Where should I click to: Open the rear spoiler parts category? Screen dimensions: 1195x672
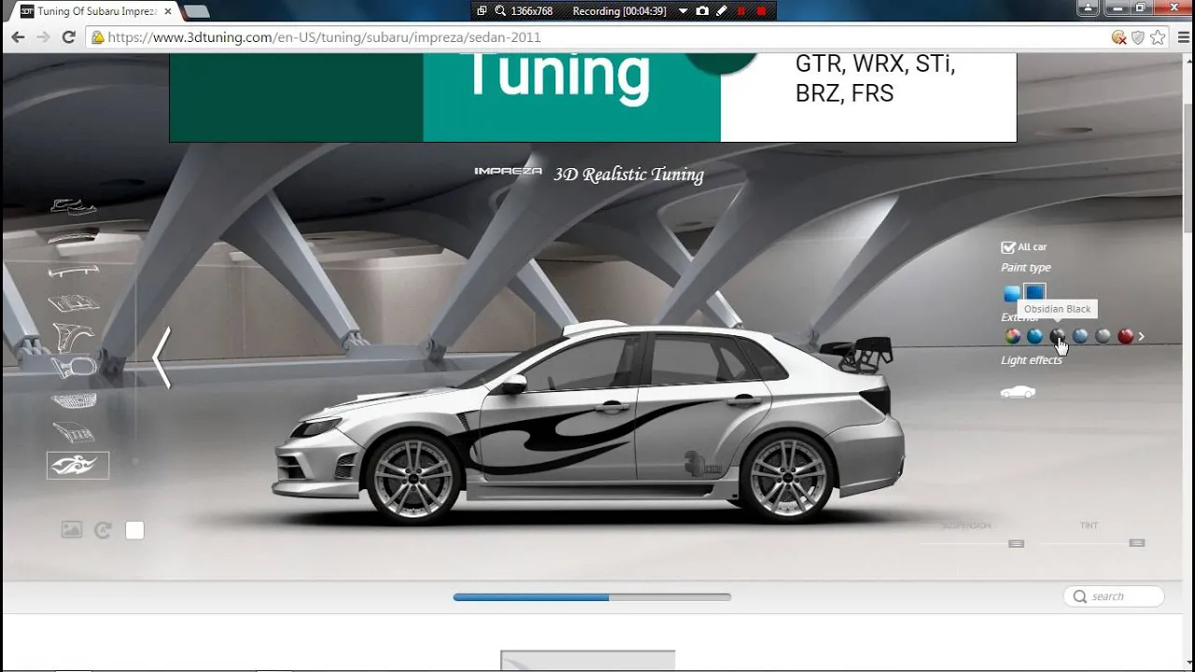[74, 272]
